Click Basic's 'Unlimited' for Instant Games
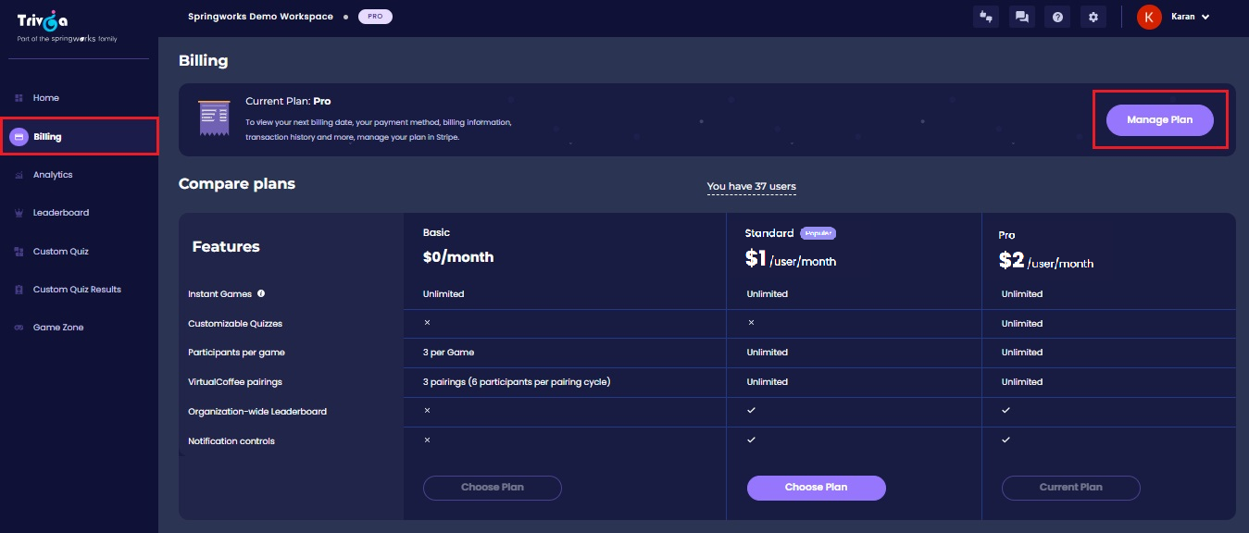The image size is (1249, 533). coord(443,294)
